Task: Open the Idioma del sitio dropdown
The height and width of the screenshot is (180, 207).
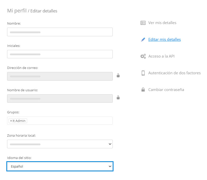Action: click(110, 166)
